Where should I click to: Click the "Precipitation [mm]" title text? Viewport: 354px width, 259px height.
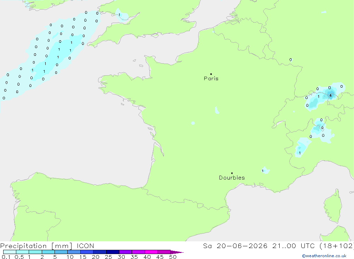click(36, 246)
